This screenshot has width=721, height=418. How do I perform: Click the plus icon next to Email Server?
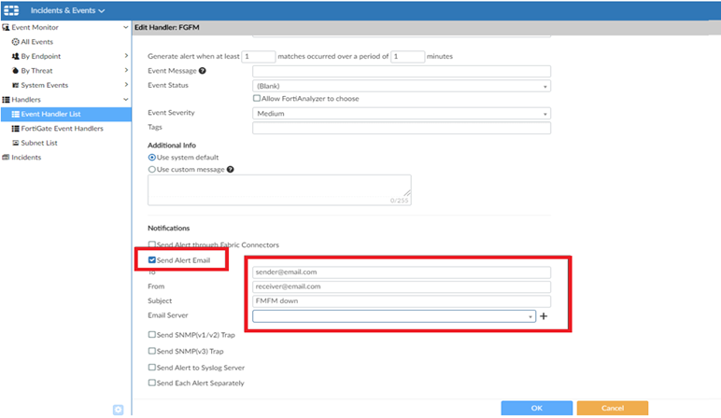(544, 317)
